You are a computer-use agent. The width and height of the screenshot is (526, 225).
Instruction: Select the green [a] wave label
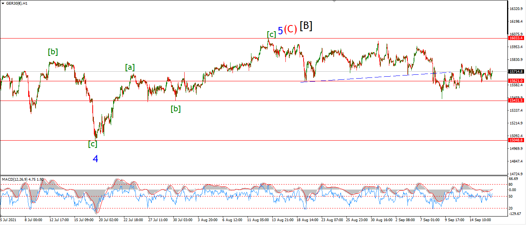click(x=130, y=67)
